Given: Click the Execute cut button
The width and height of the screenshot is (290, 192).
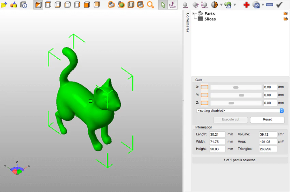Looking at the screenshot, I should pos(230,120).
